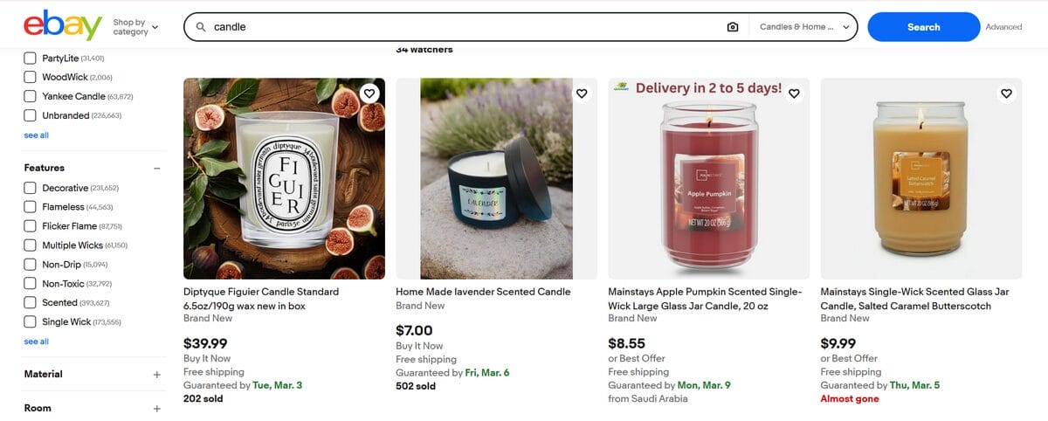Click the eBay logo
The width and height of the screenshot is (1048, 421).
click(x=63, y=26)
